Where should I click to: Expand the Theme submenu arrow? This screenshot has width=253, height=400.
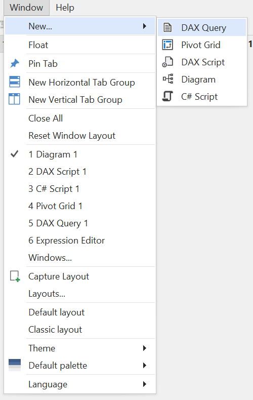coord(145,348)
